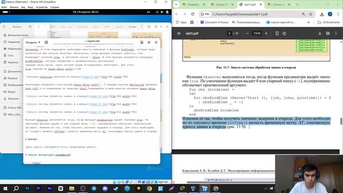
Task: Open the Справка menu in VirtualBox
Action: (x=55, y=7)
